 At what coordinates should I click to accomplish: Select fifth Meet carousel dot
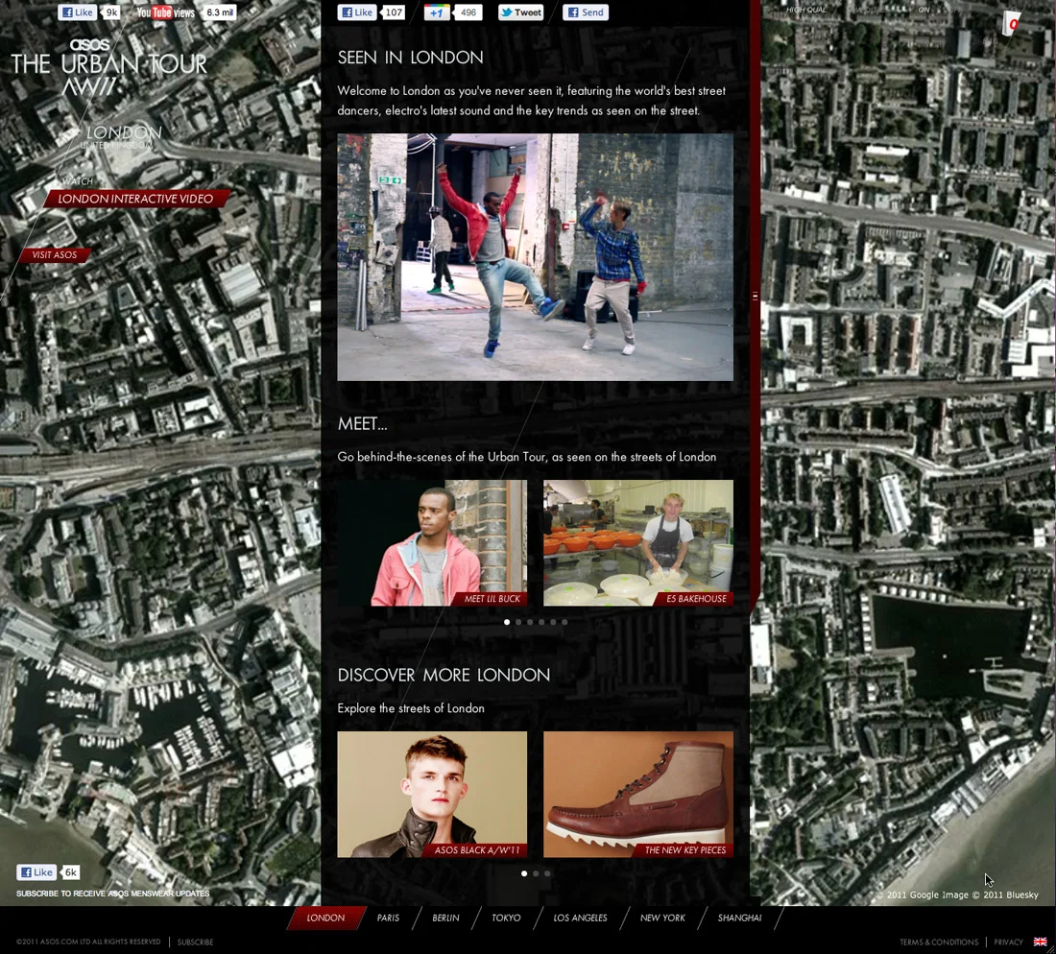pos(553,622)
